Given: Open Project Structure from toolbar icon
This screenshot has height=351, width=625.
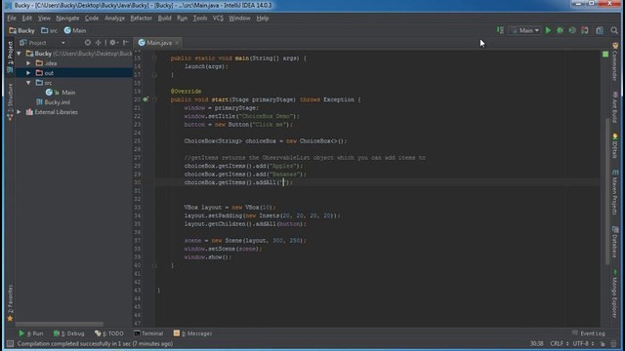Looking at the screenshot, I should click(600, 30).
